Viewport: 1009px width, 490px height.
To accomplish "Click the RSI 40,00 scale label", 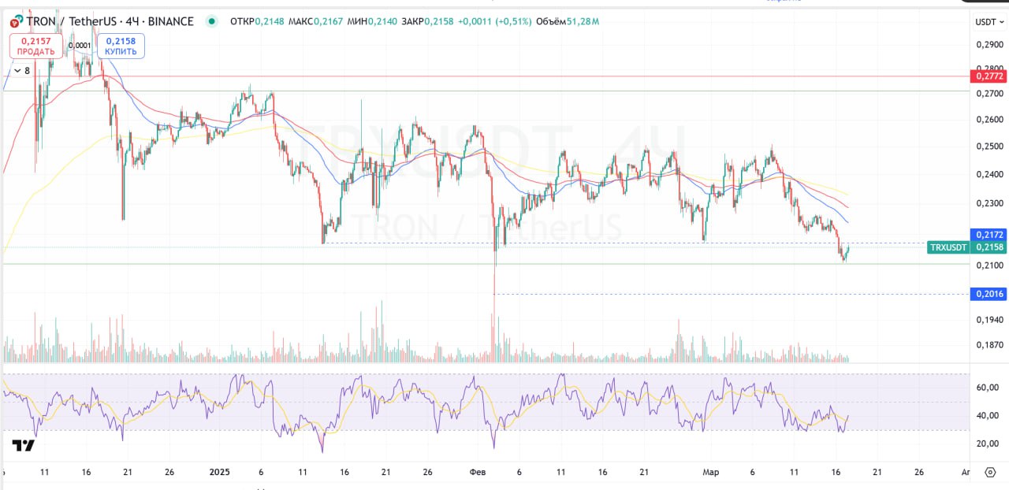I will coord(988,416).
